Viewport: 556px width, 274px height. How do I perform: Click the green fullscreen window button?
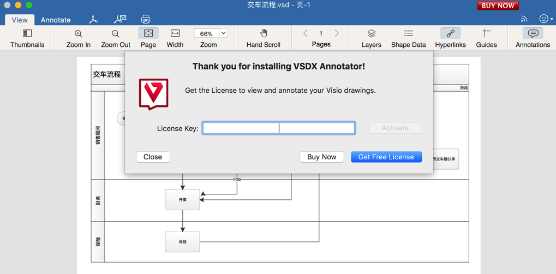(x=29, y=5)
